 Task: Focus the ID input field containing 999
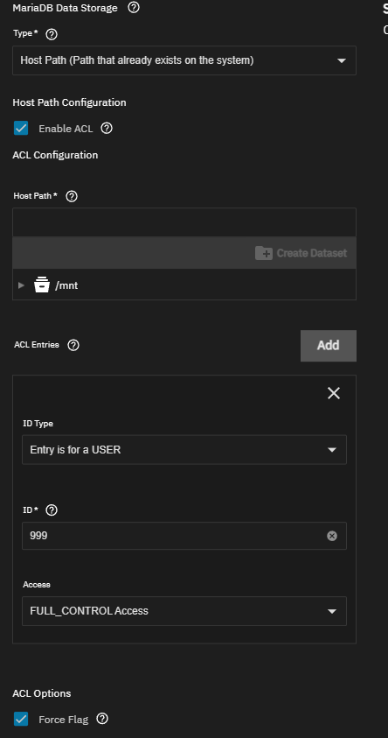(x=184, y=536)
